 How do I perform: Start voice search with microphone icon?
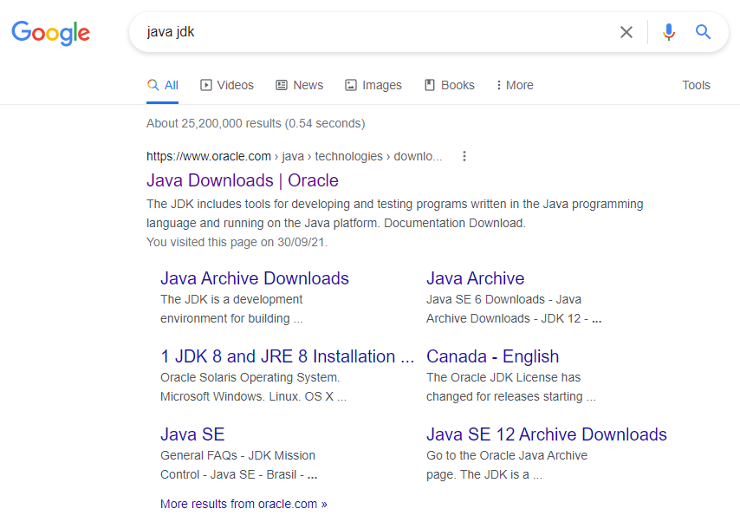point(668,32)
